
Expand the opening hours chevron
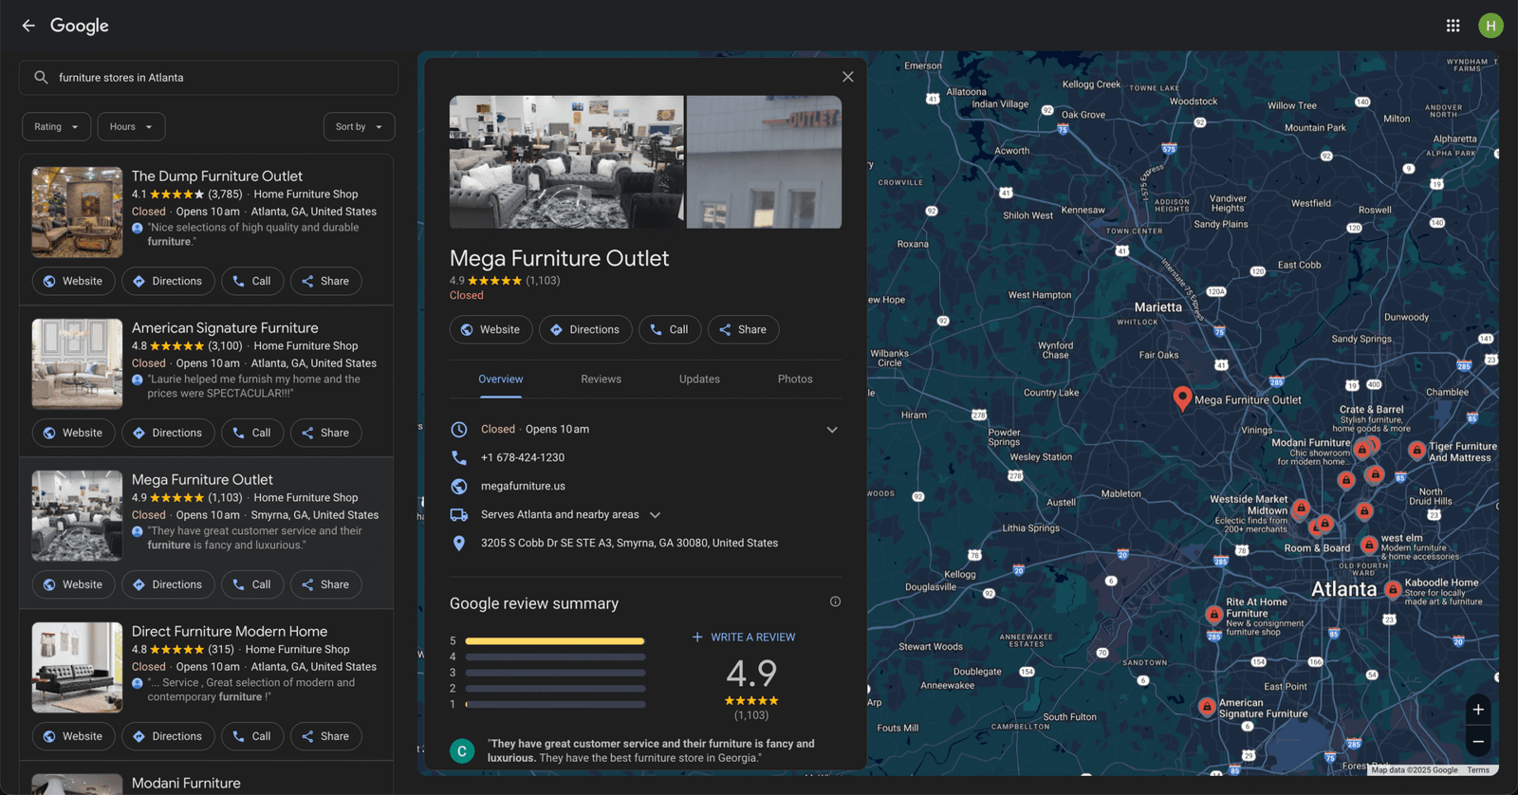pyautogui.click(x=832, y=430)
